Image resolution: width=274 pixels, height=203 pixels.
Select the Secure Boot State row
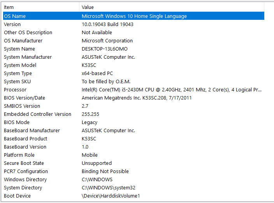(133, 163)
